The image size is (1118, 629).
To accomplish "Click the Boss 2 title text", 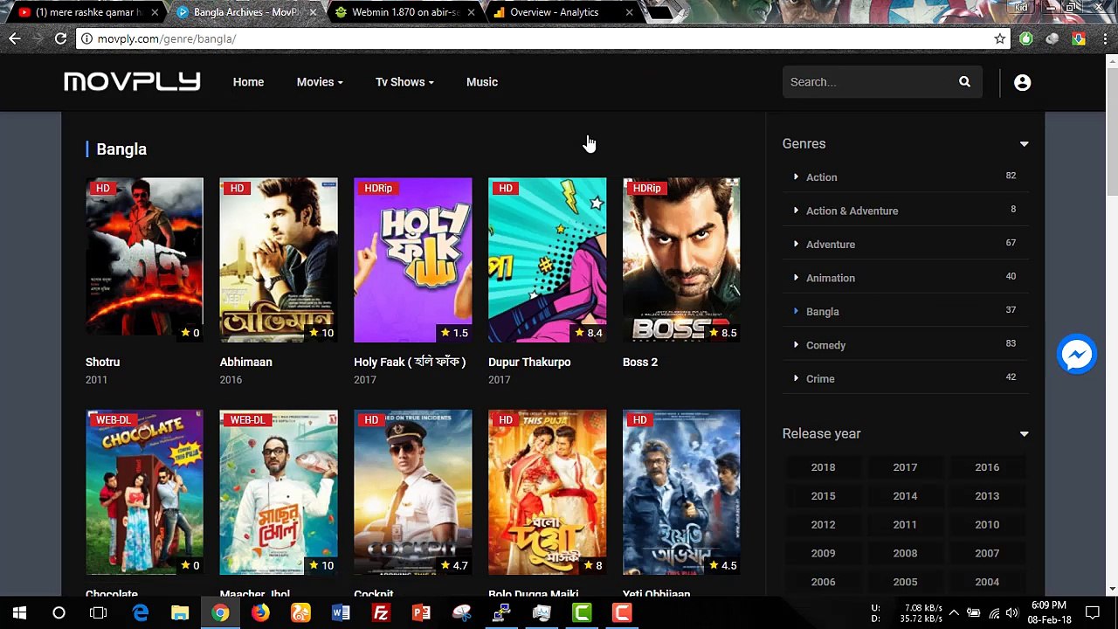I will coord(640,363).
